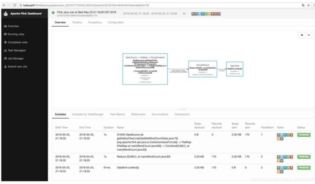The height and width of the screenshot is (184, 315).
Task: Click the Overview dashboard icon in the sidebar
Action: (5, 26)
